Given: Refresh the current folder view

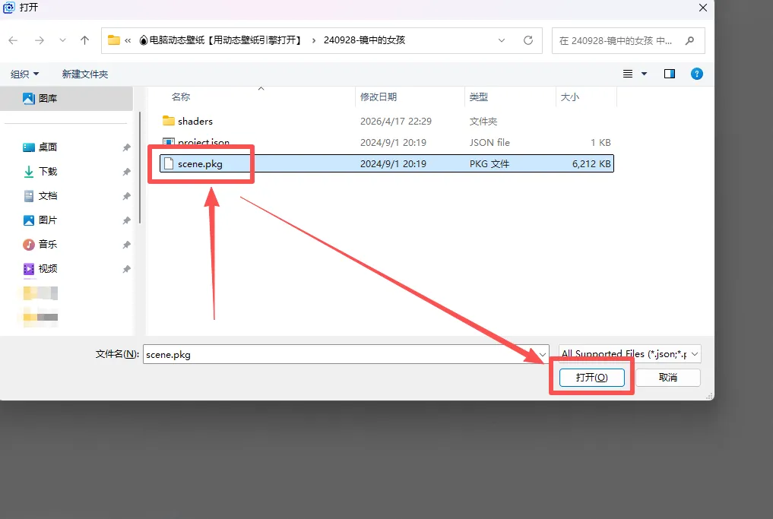Looking at the screenshot, I should (528, 40).
